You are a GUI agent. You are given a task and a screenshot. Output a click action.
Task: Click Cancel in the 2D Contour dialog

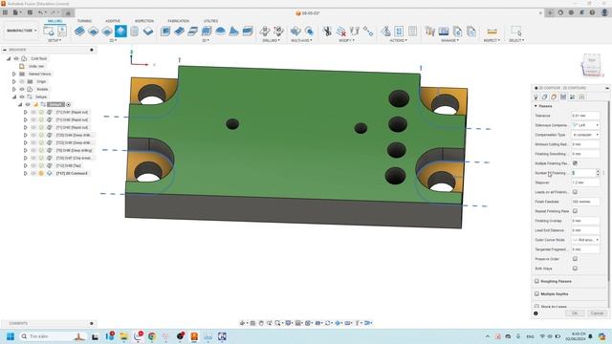point(597,313)
